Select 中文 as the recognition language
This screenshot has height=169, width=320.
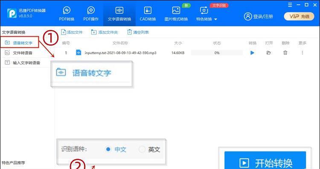pyautogui.click(x=108, y=149)
